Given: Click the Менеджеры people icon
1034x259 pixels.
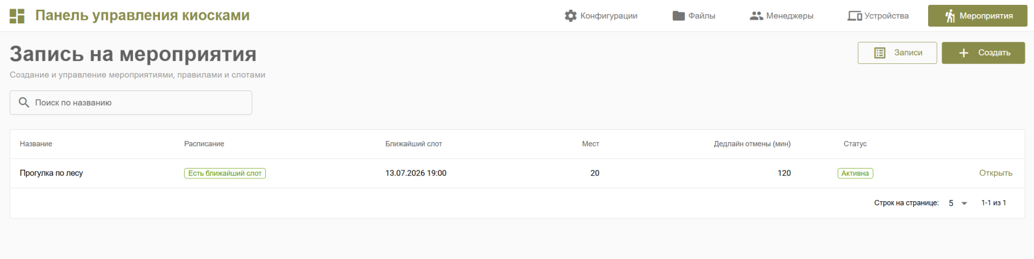Looking at the screenshot, I should click(756, 16).
